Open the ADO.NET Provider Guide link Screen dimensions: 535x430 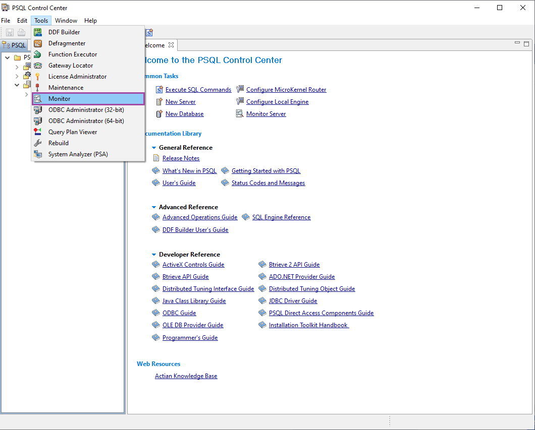coord(302,277)
